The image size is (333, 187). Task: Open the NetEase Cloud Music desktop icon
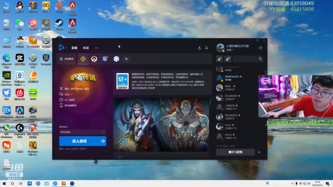(20, 94)
